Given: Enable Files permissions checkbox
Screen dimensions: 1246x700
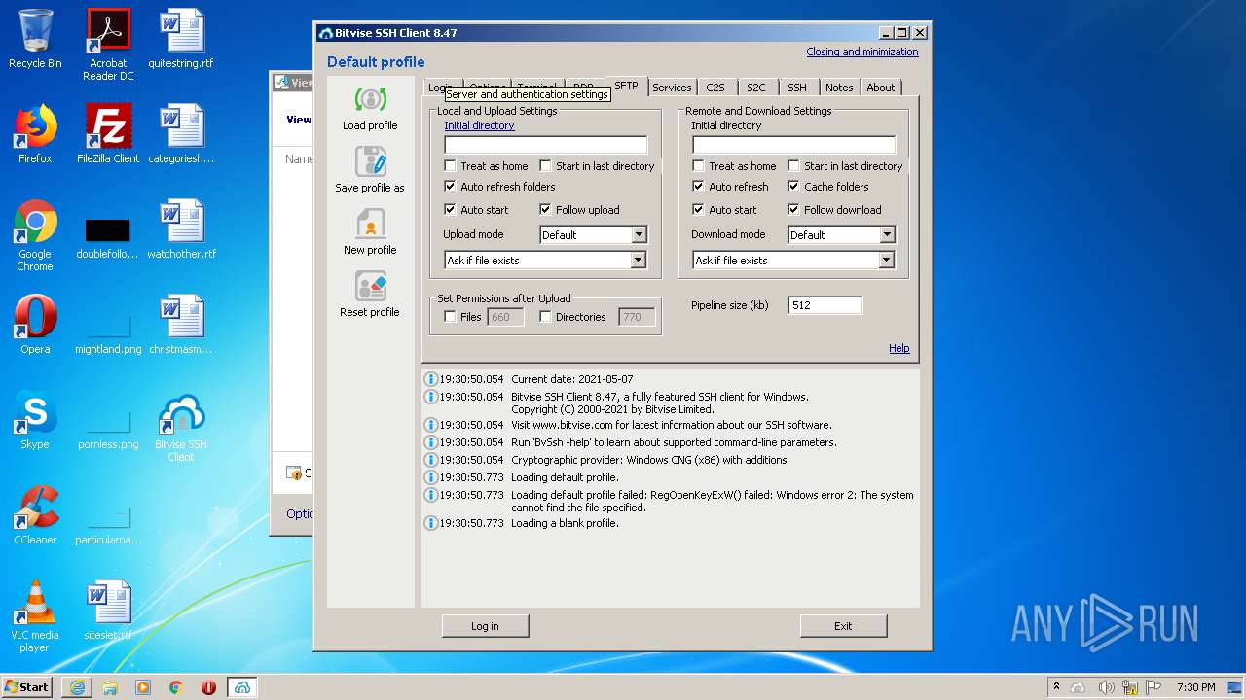Looking at the screenshot, I should (450, 317).
